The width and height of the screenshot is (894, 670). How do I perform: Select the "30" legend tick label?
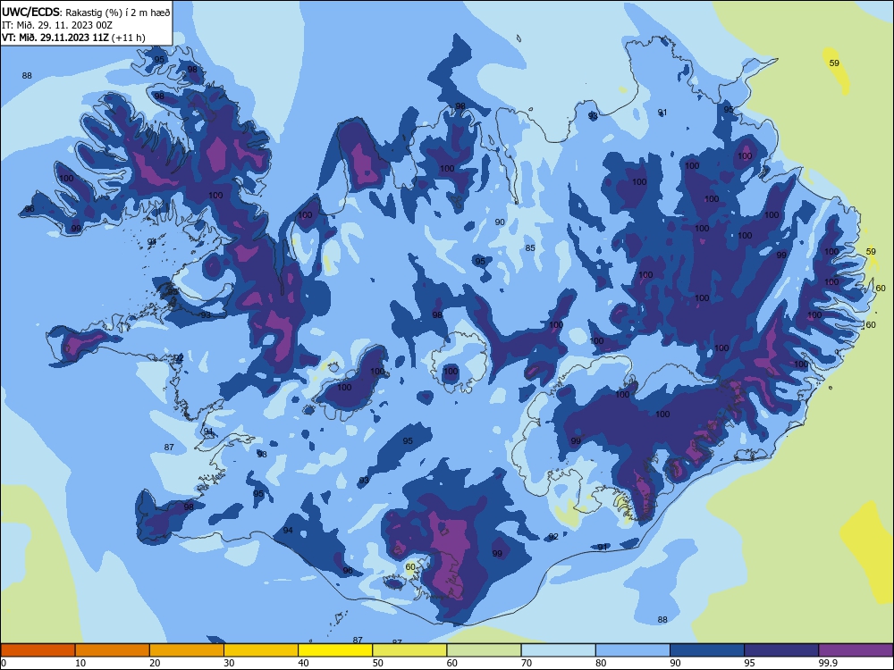pos(229,663)
